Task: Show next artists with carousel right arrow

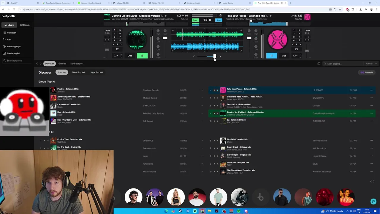Action: coord(373,181)
